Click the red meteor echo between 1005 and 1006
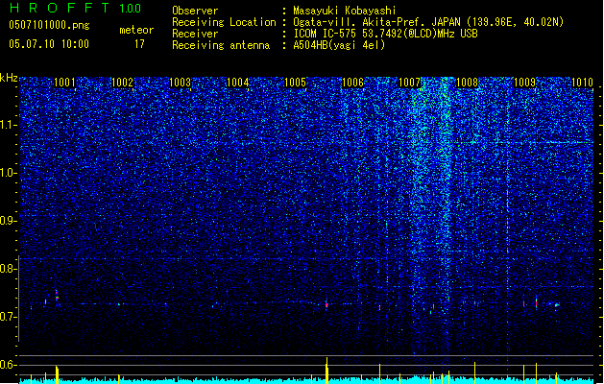 point(326,305)
